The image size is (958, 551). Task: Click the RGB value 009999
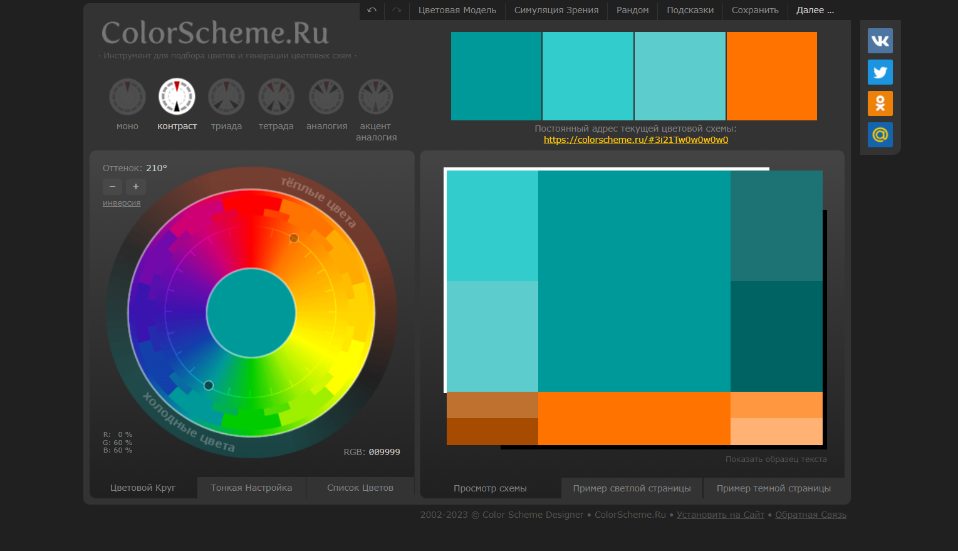click(x=384, y=452)
